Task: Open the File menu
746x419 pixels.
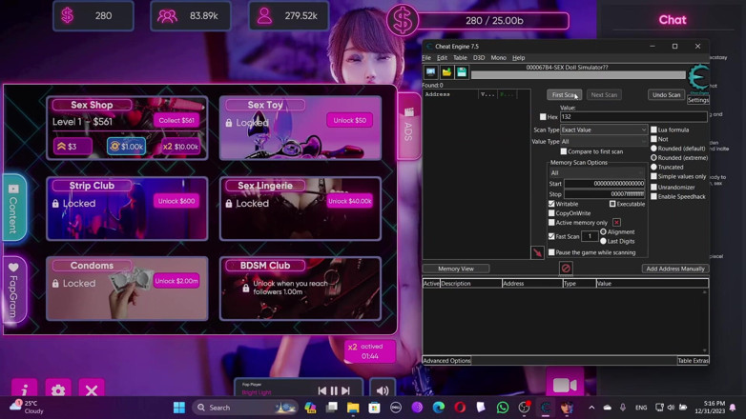Action: click(x=426, y=58)
